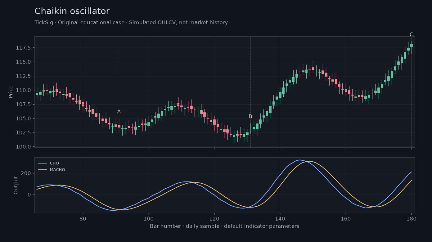Click price tick label 115.0
Screen dimensions: 432x242
click(x=23, y=62)
